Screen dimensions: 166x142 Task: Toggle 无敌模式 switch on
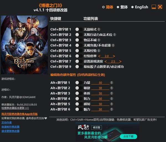point(79,29)
